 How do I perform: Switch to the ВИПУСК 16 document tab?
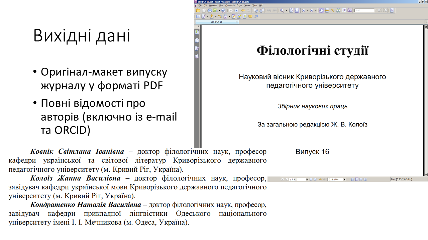tap(216, 22)
